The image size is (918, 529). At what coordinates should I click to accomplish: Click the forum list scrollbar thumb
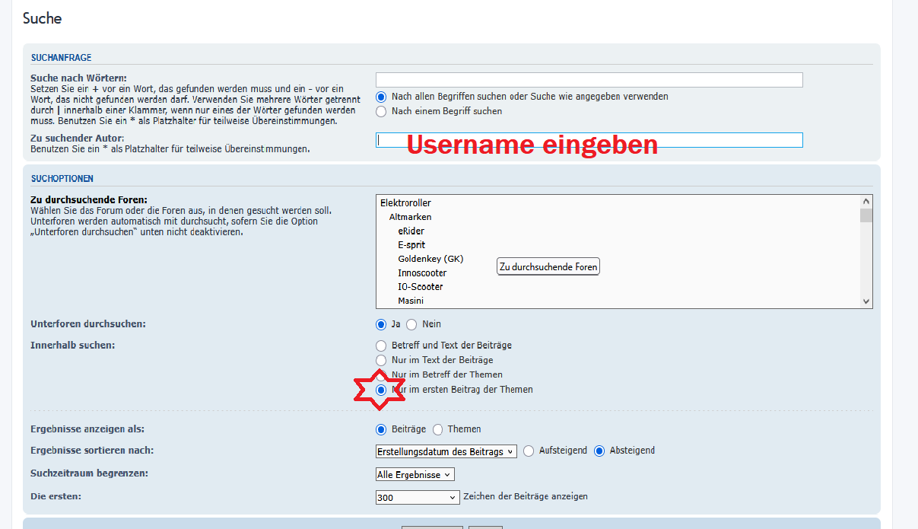(x=866, y=215)
